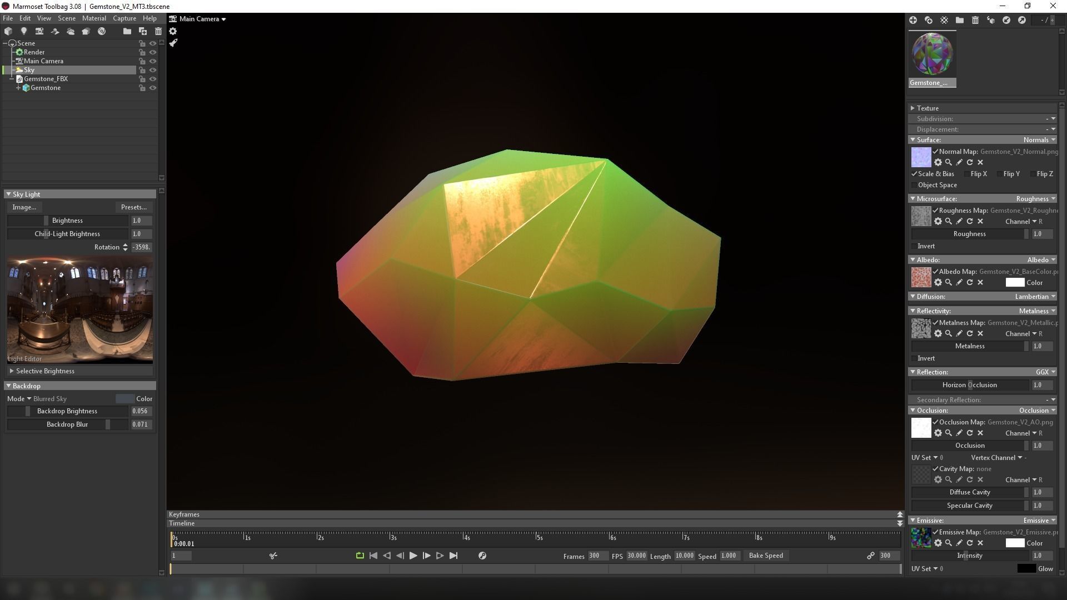Delete the selected material with the trash icon
The image size is (1067, 600).
click(x=975, y=20)
